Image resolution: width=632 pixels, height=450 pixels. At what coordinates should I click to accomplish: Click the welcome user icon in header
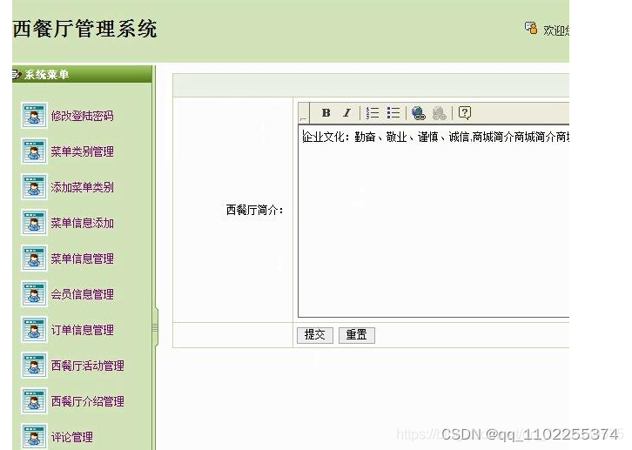point(531,28)
